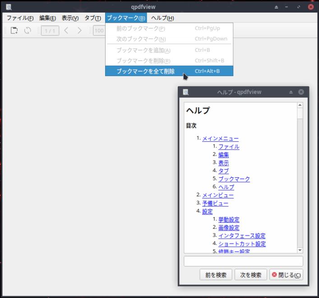The image size is (319, 298).
Task: Open the タブ(T) menu
Action: (92, 18)
